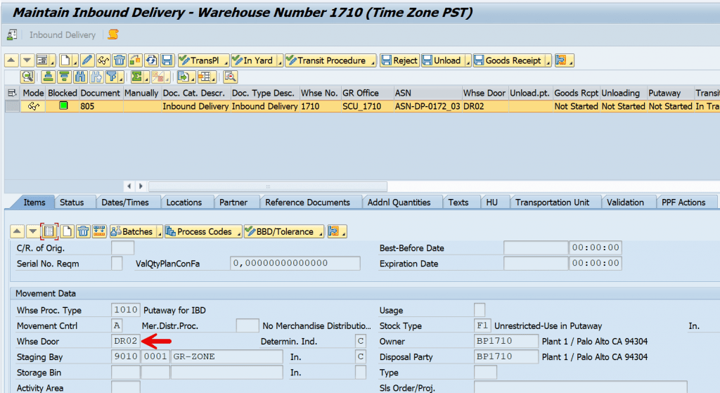Collapse header area with the up arrow

[x=11, y=60]
